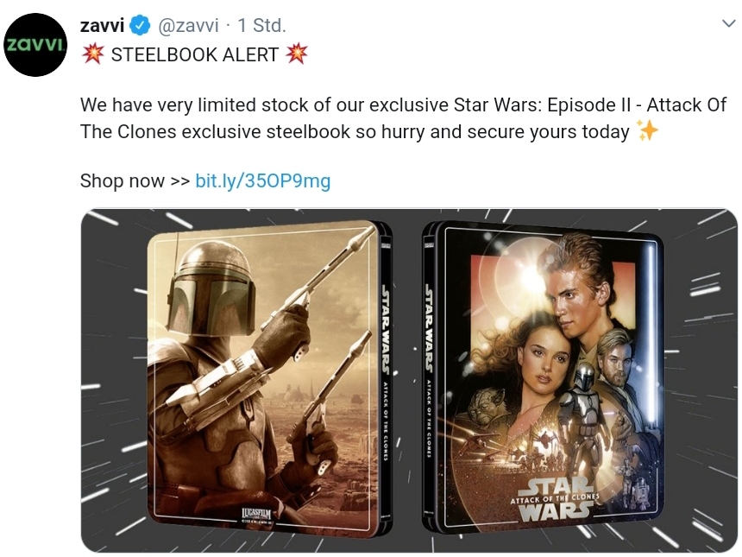
Task: Click the STEELBOOK ALERT headline text
Action: click(x=194, y=54)
